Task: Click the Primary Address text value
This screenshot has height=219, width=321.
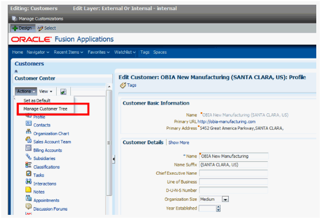Action: click(242, 128)
